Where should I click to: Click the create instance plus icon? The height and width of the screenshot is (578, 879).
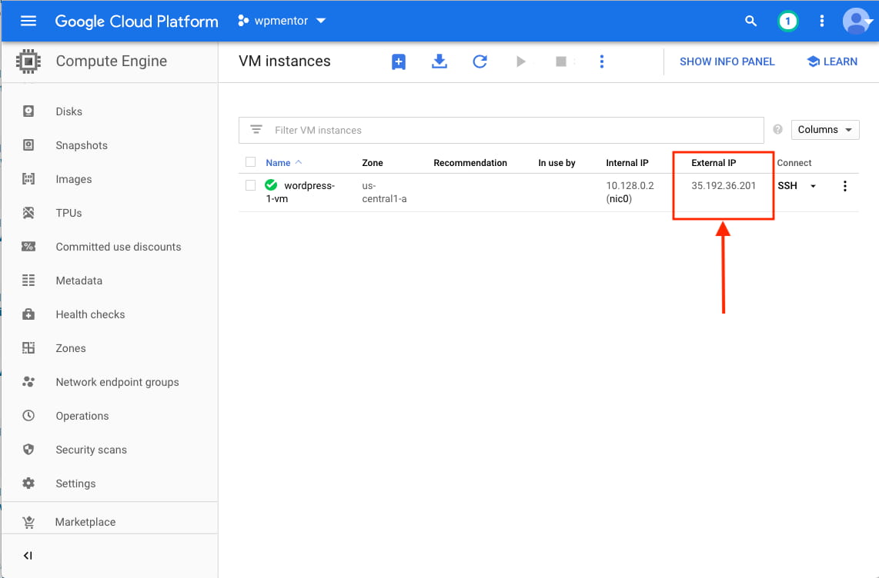coord(399,61)
